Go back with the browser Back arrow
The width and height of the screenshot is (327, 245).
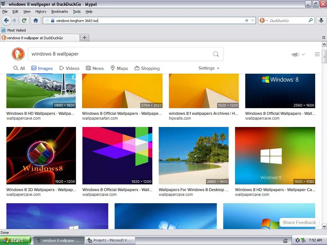point(6,20)
